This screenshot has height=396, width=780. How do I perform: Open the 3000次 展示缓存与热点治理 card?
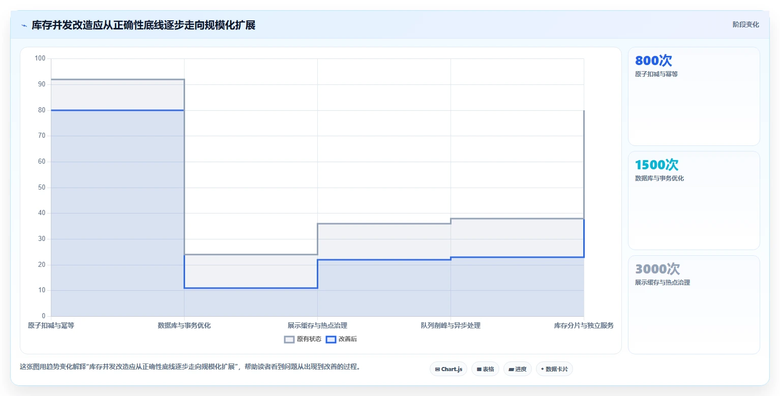[x=694, y=304]
